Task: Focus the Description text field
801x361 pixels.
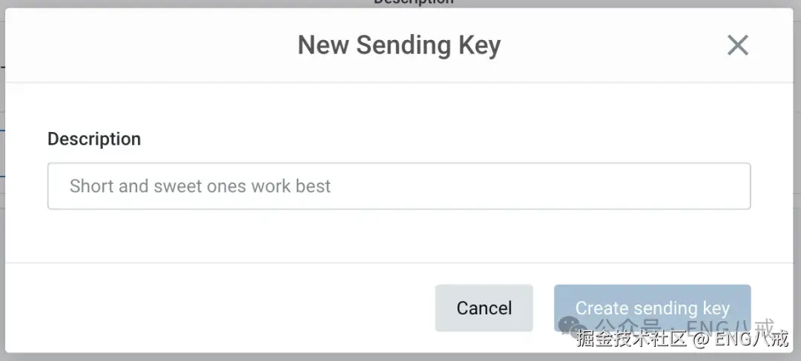Action: point(399,186)
